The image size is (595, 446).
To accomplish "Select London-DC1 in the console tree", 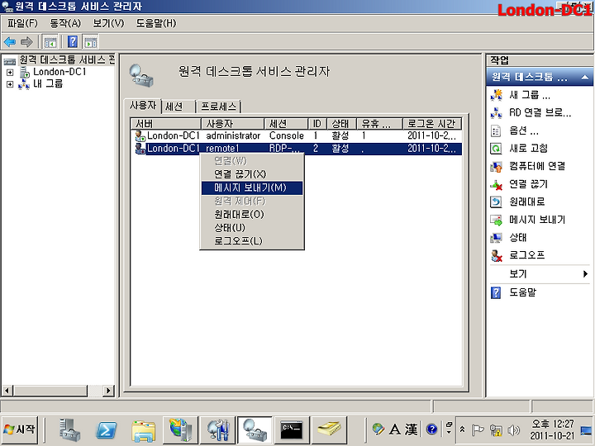I will pyautogui.click(x=59, y=72).
